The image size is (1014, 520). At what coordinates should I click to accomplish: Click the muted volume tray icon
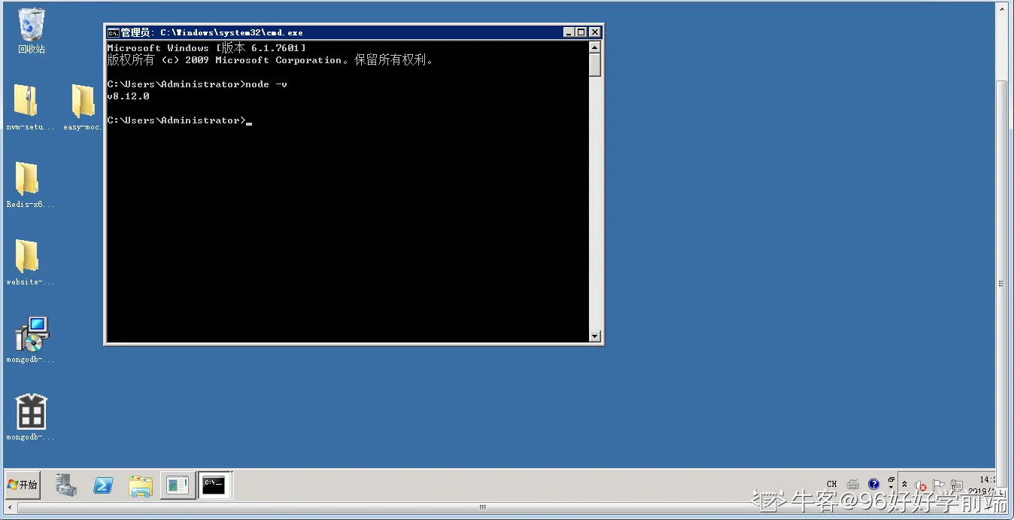tap(920, 485)
